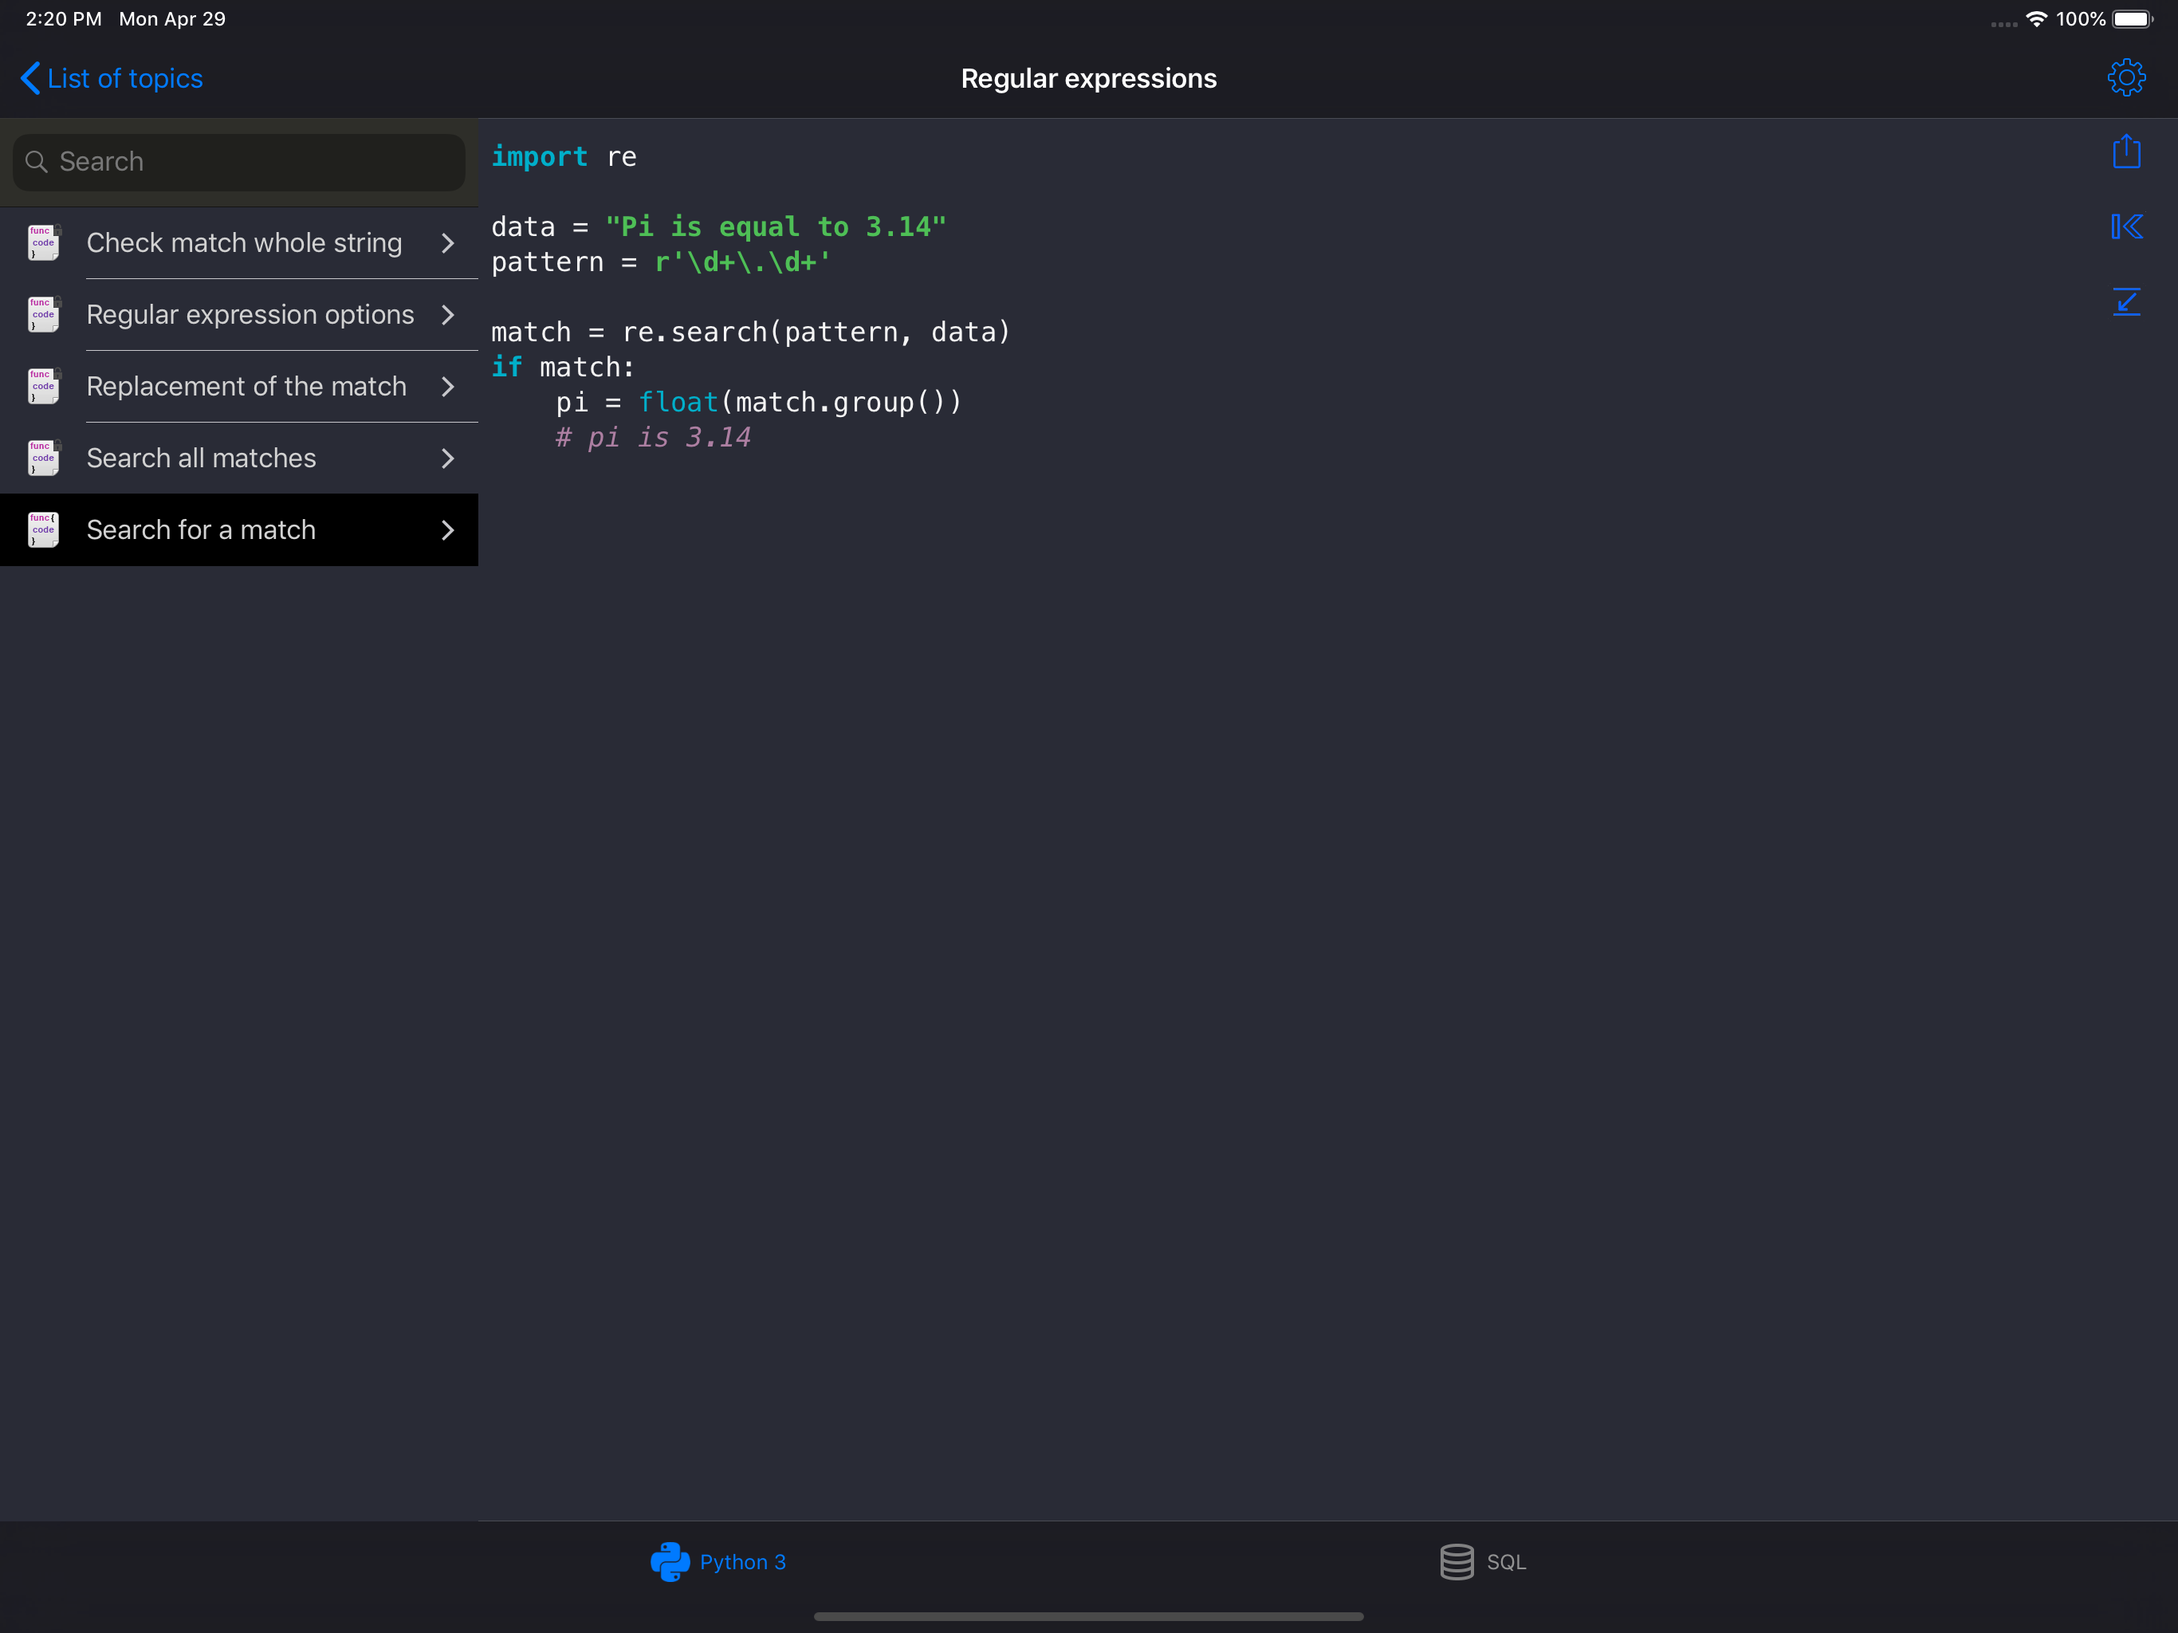Select the Search for a match entry
Image resolution: width=2178 pixels, height=1633 pixels.
click(201, 530)
